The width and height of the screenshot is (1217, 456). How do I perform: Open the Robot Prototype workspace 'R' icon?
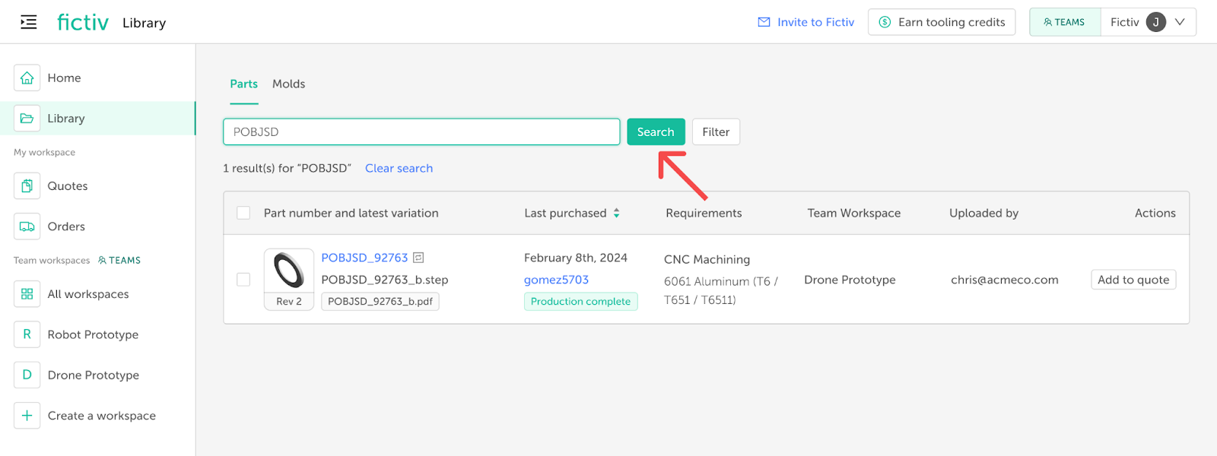pyautogui.click(x=27, y=334)
